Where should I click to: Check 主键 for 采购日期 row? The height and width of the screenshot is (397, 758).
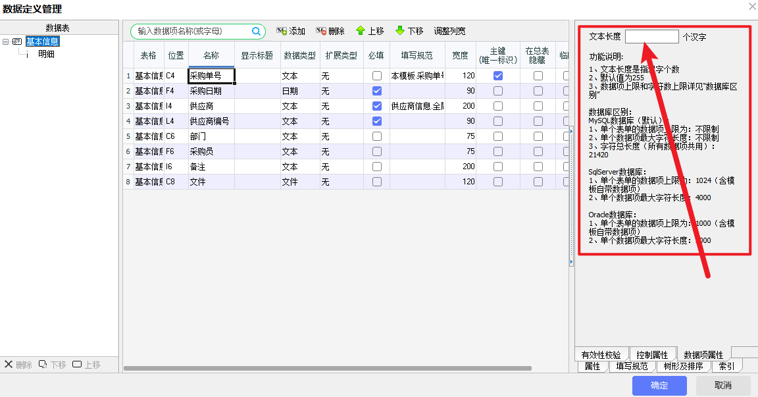pos(498,91)
